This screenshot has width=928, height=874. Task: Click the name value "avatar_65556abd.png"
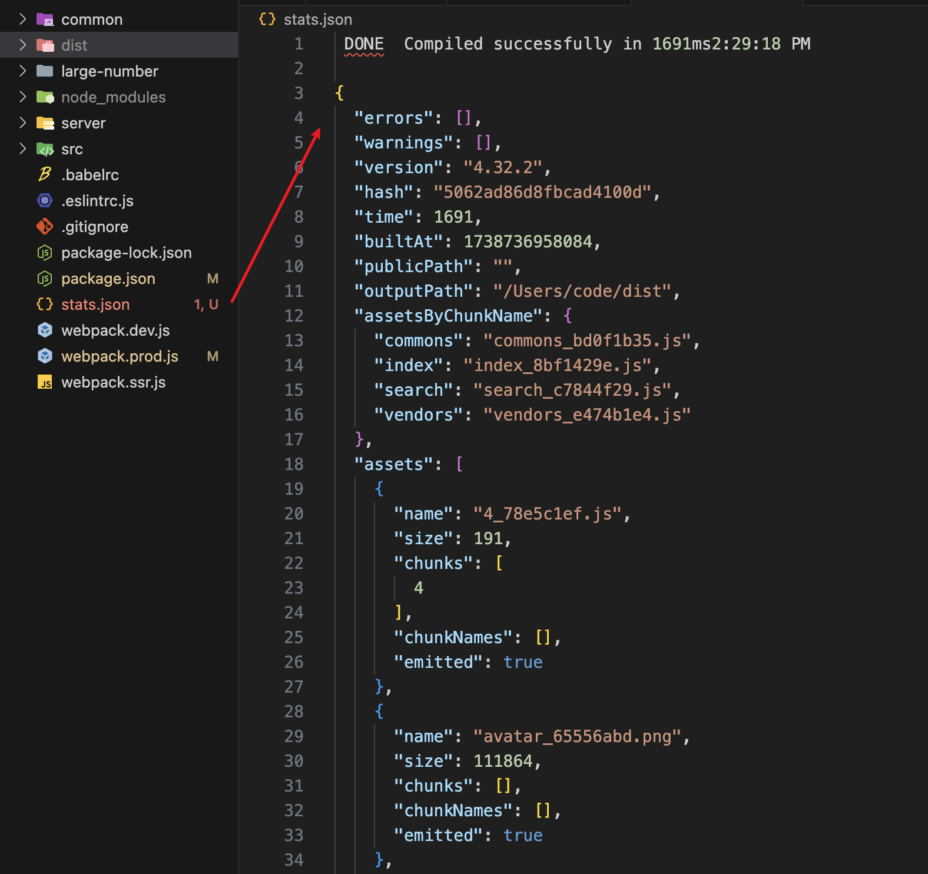(x=578, y=736)
